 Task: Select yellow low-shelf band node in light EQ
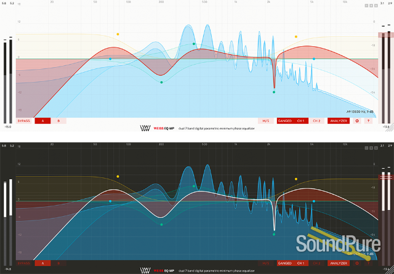118,34
